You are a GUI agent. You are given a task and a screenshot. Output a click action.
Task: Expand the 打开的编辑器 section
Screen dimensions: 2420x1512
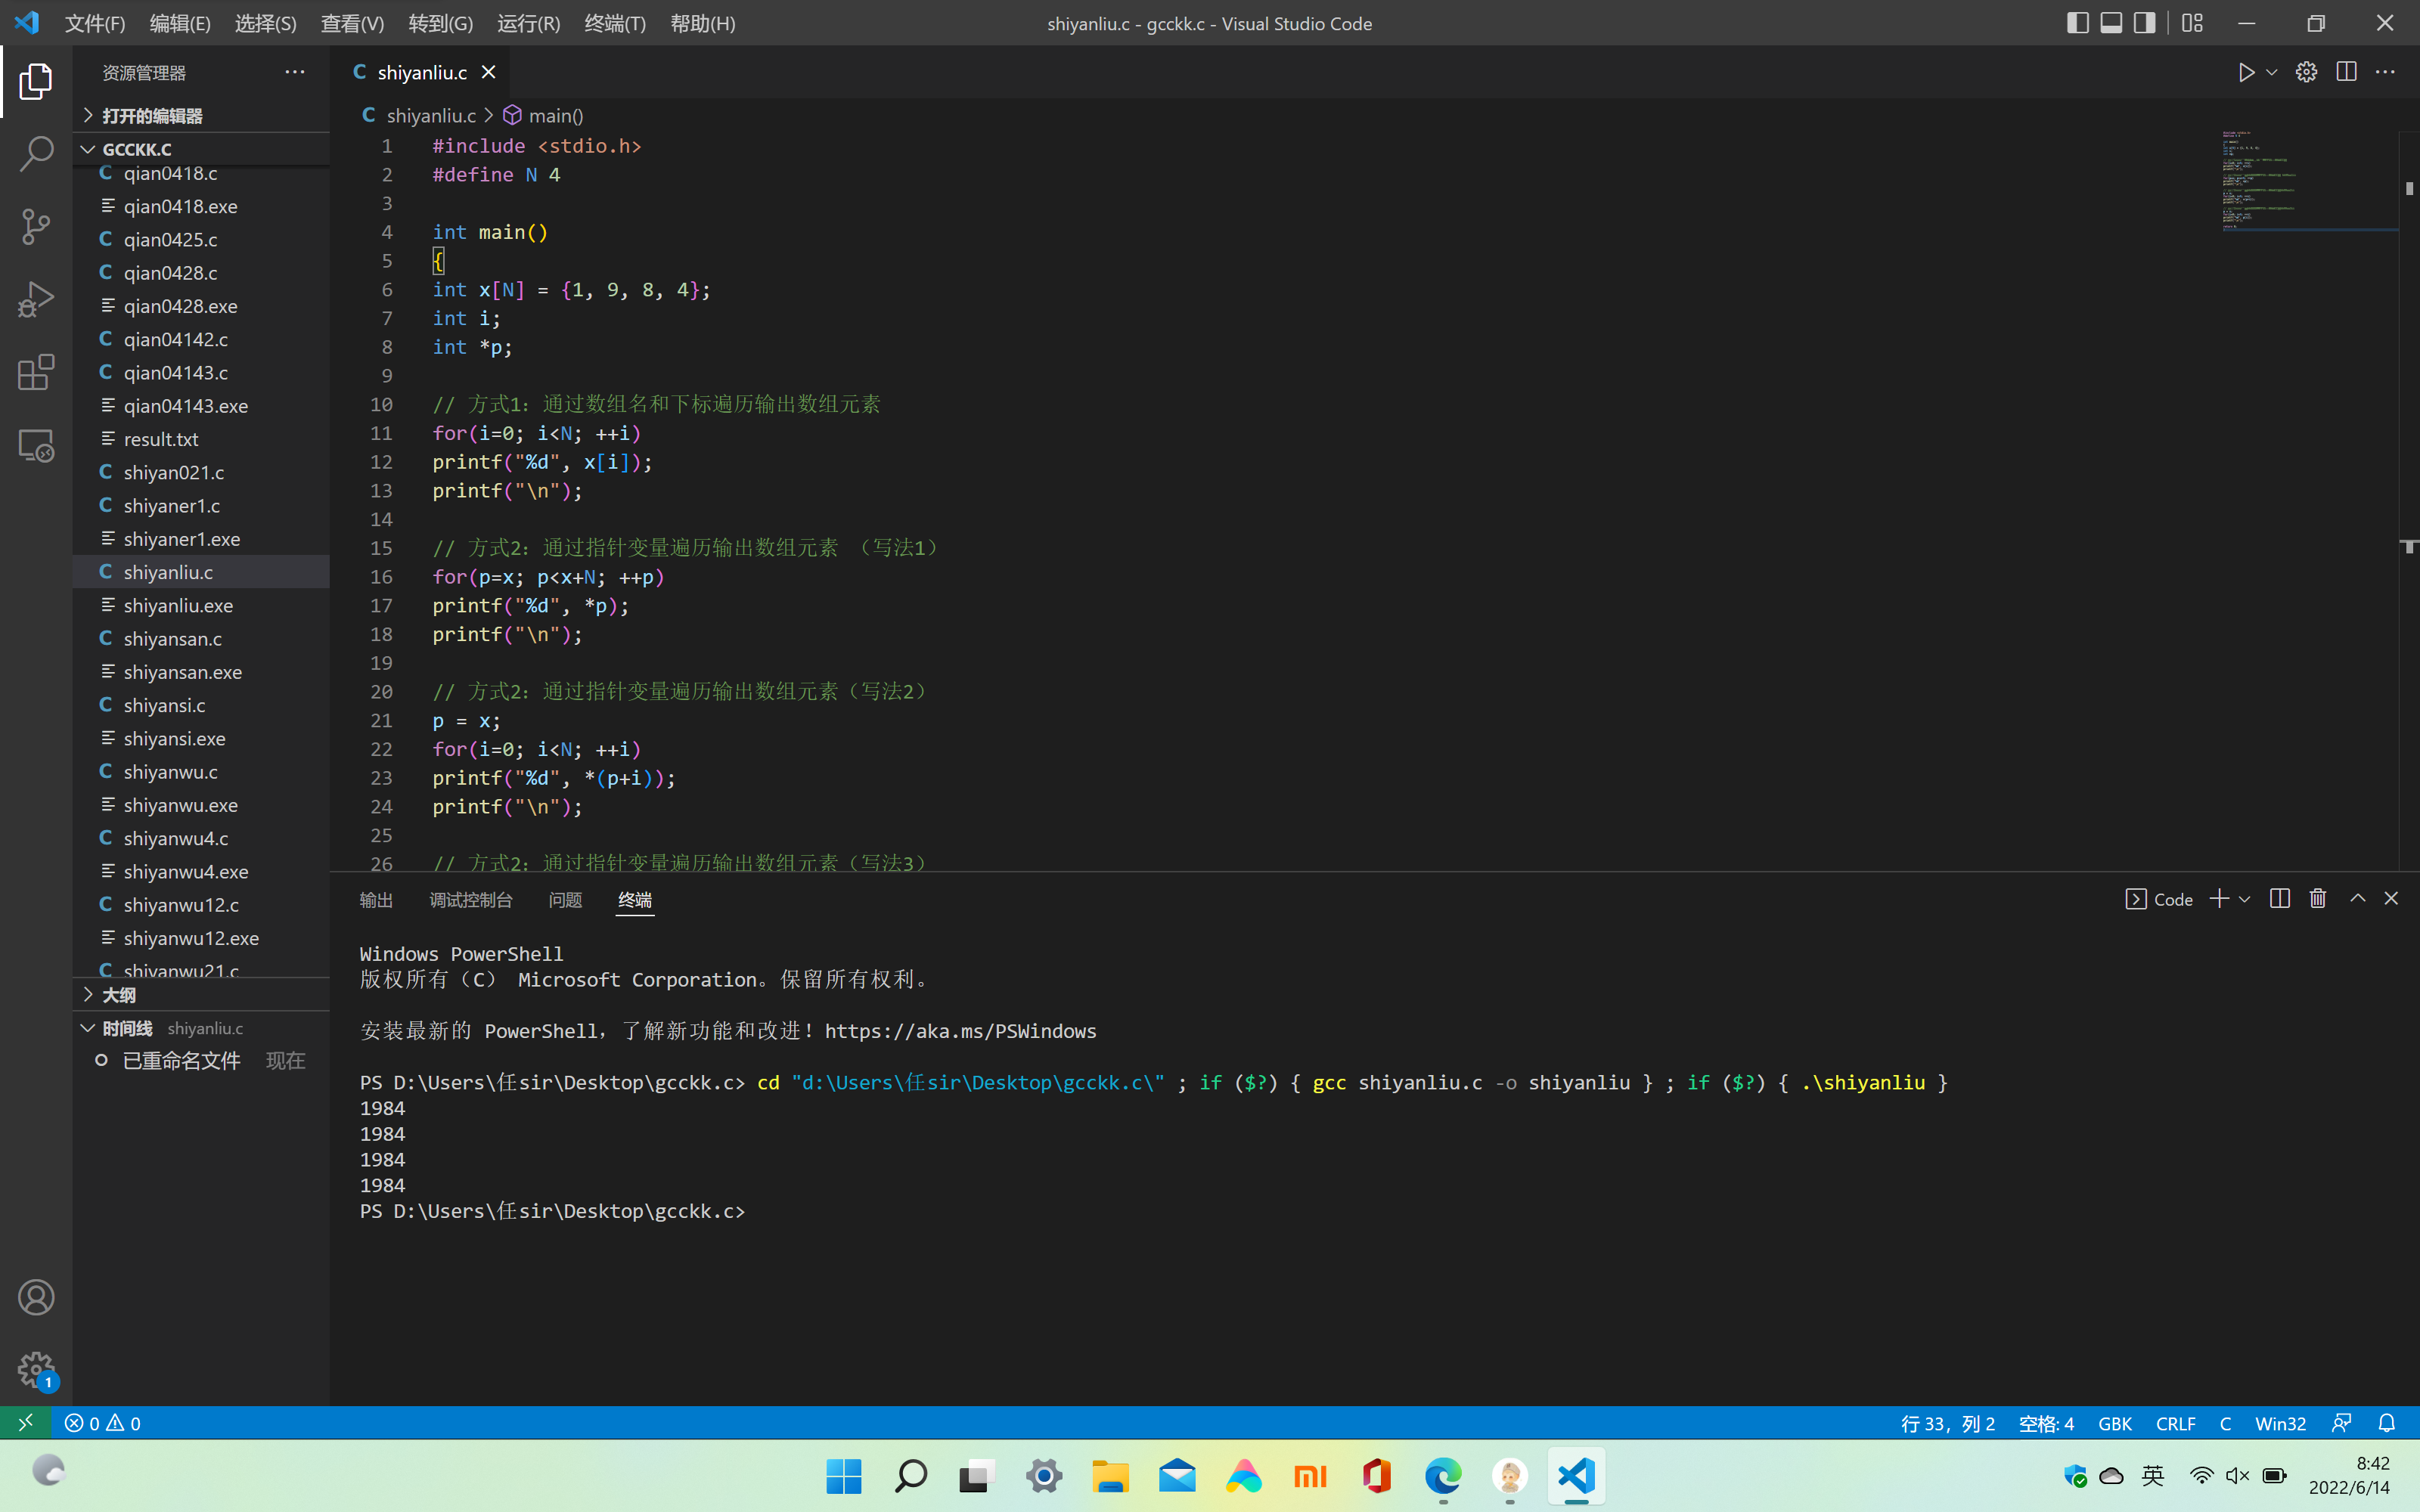pos(201,116)
